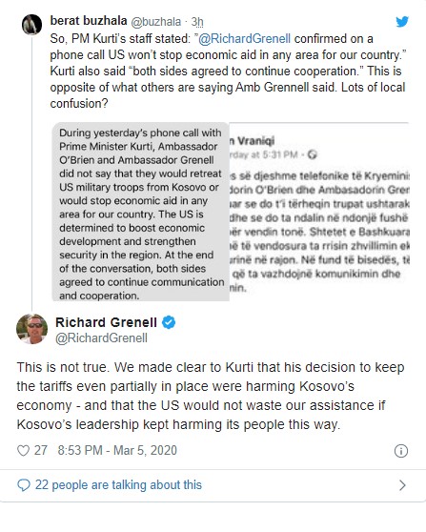This screenshot has width=426, height=532.
Task: Open the Richard Grenell name heading
Action: (x=106, y=322)
